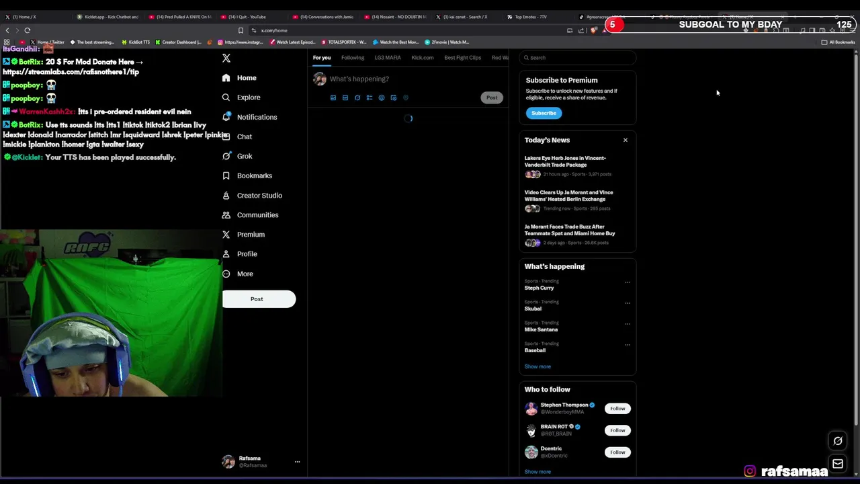Add a GIF to the post composer

point(345,97)
